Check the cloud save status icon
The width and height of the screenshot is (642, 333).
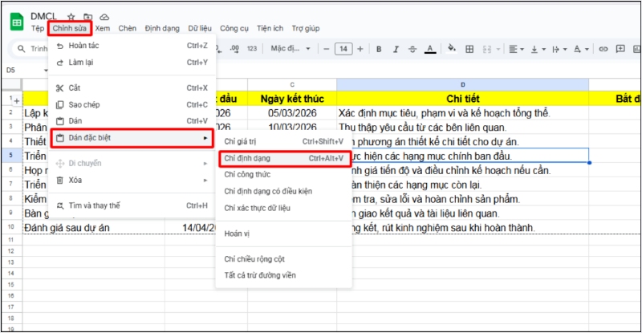104,17
